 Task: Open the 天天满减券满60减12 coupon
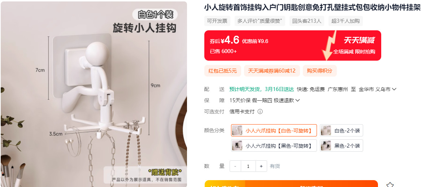(272, 71)
